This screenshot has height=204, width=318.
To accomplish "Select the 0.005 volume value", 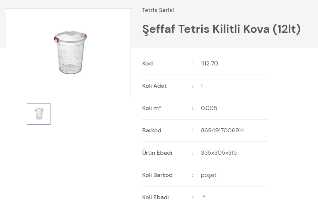I will [209, 108].
